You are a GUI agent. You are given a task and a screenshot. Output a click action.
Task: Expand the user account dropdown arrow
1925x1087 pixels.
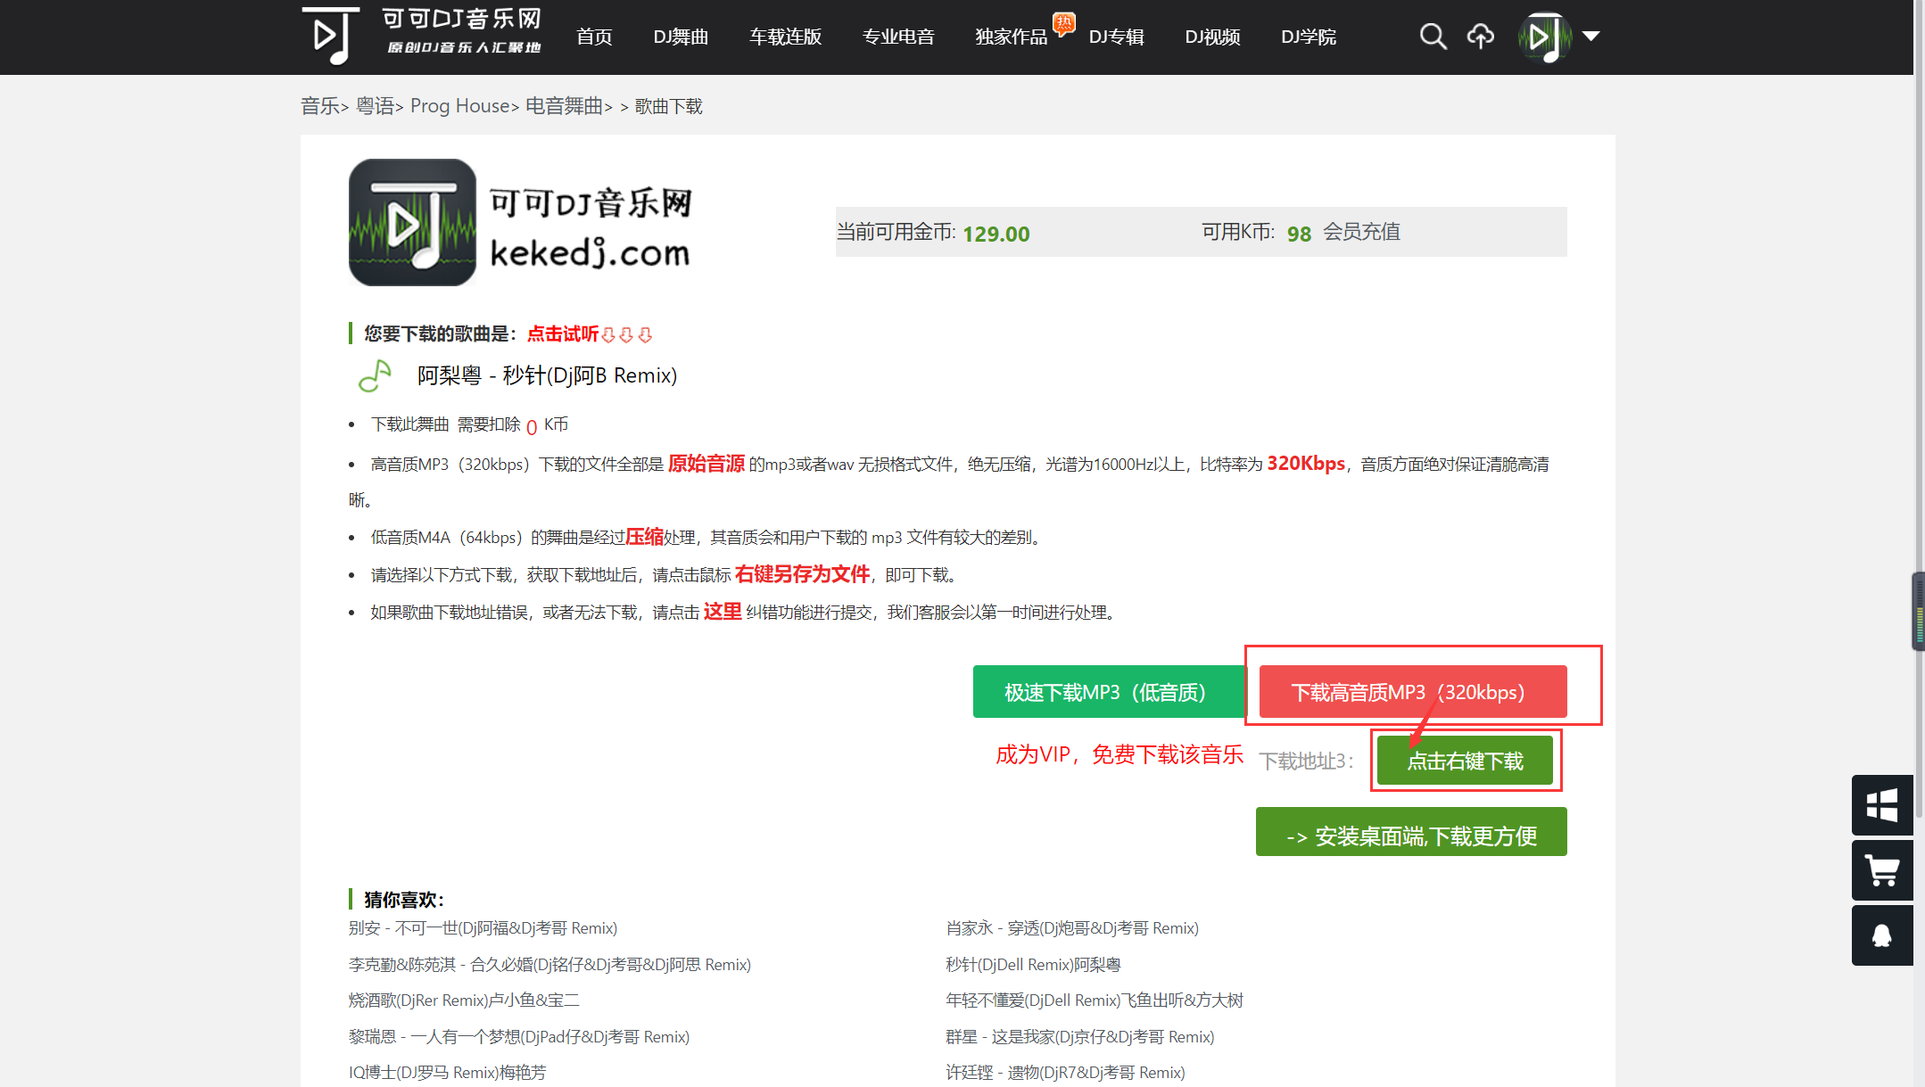[1590, 37]
